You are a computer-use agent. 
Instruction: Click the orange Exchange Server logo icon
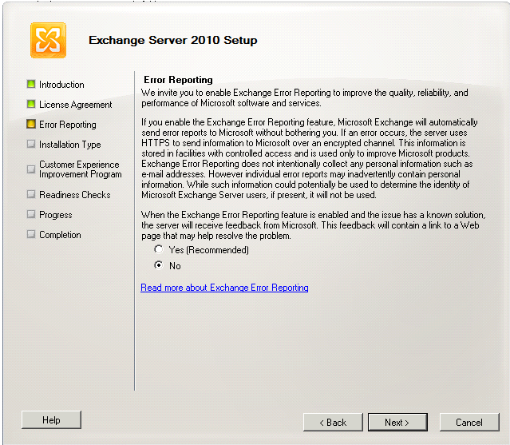[48, 41]
